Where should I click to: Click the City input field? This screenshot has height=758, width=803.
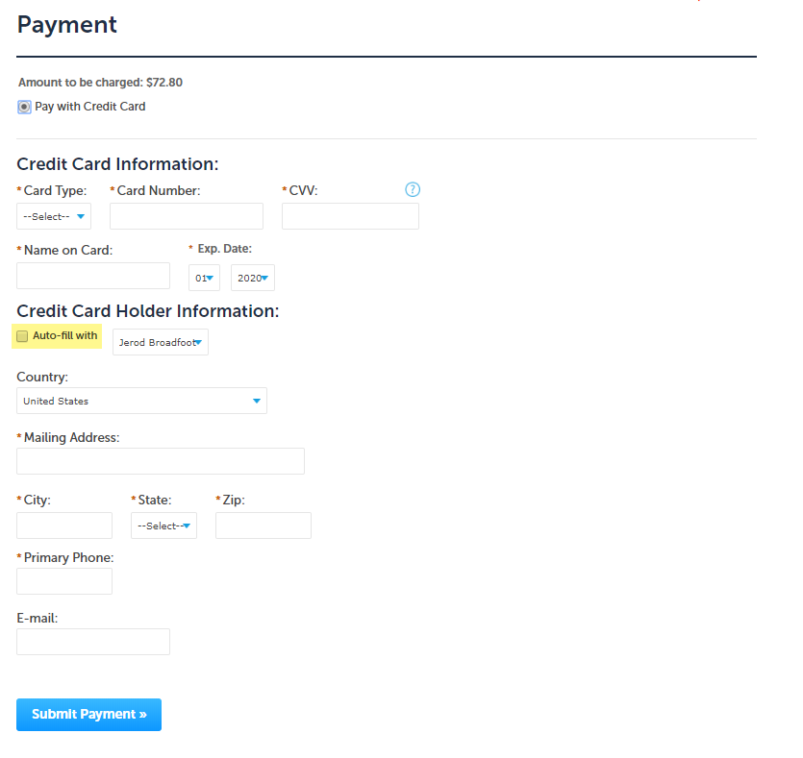(64, 526)
